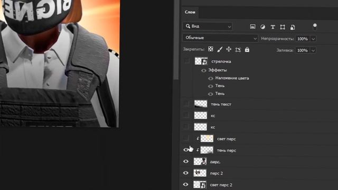Lock image pixels brush icon
The height and width of the screenshot is (190, 338).
pyautogui.click(x=220, y=50)
